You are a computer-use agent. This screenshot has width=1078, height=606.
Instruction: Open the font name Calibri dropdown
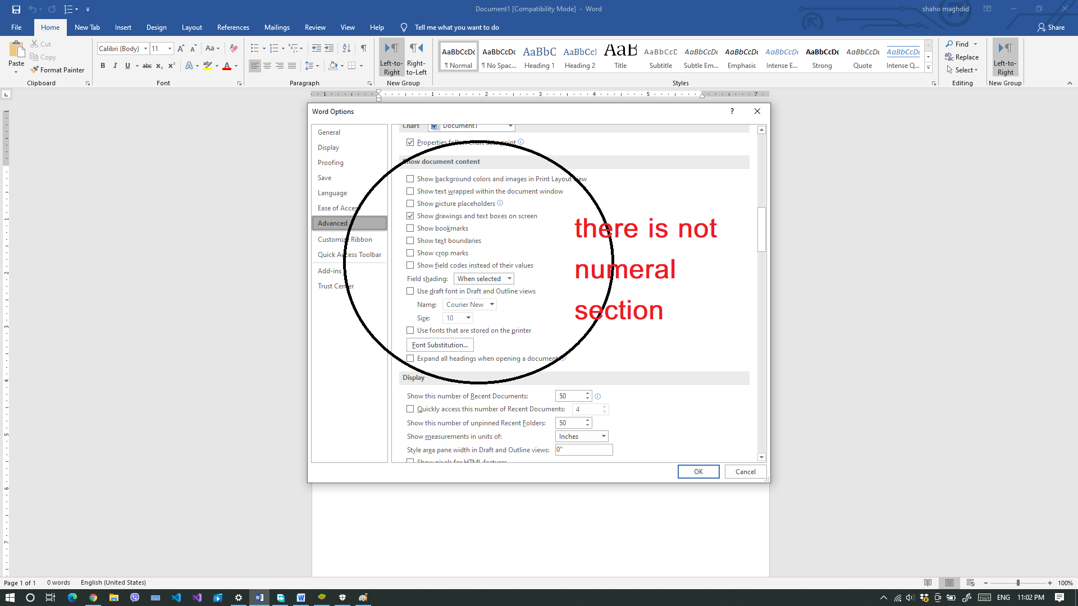coord(145,48)
